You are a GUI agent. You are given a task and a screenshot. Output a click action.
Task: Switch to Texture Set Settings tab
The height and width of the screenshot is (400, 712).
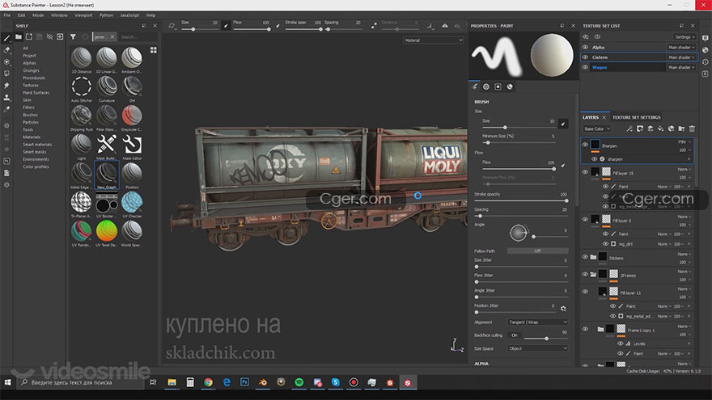point(636,117)
